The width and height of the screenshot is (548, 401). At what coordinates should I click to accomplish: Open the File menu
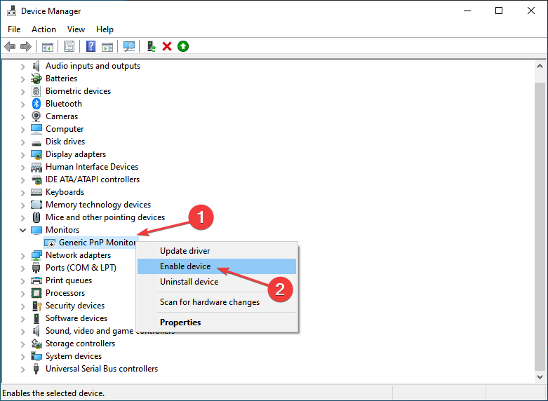[14, 29]
